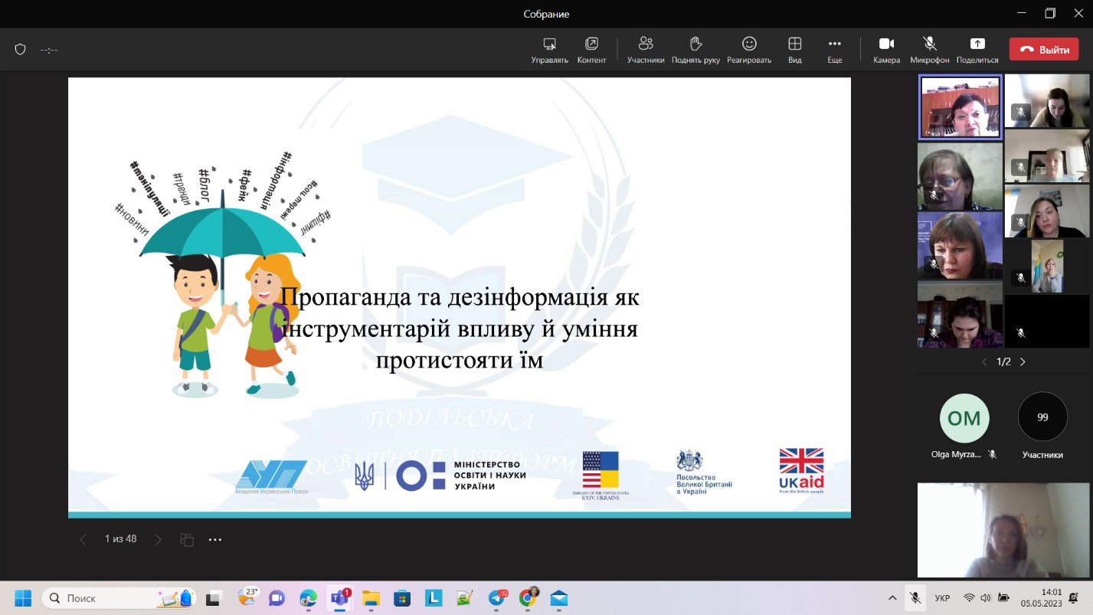This screenshot has width=1093, height=615.
Task: Open the Управлять presenter control option
Action: point(549,50)
